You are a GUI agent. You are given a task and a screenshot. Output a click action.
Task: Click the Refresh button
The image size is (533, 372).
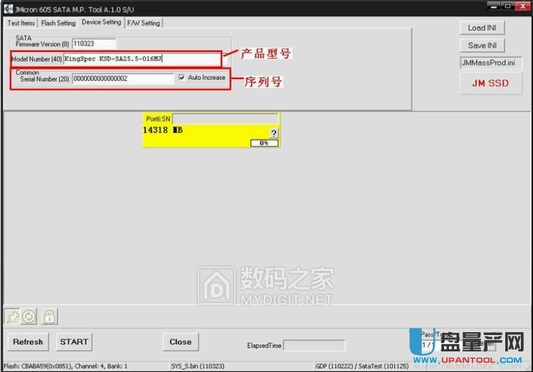tap(28, 341)
